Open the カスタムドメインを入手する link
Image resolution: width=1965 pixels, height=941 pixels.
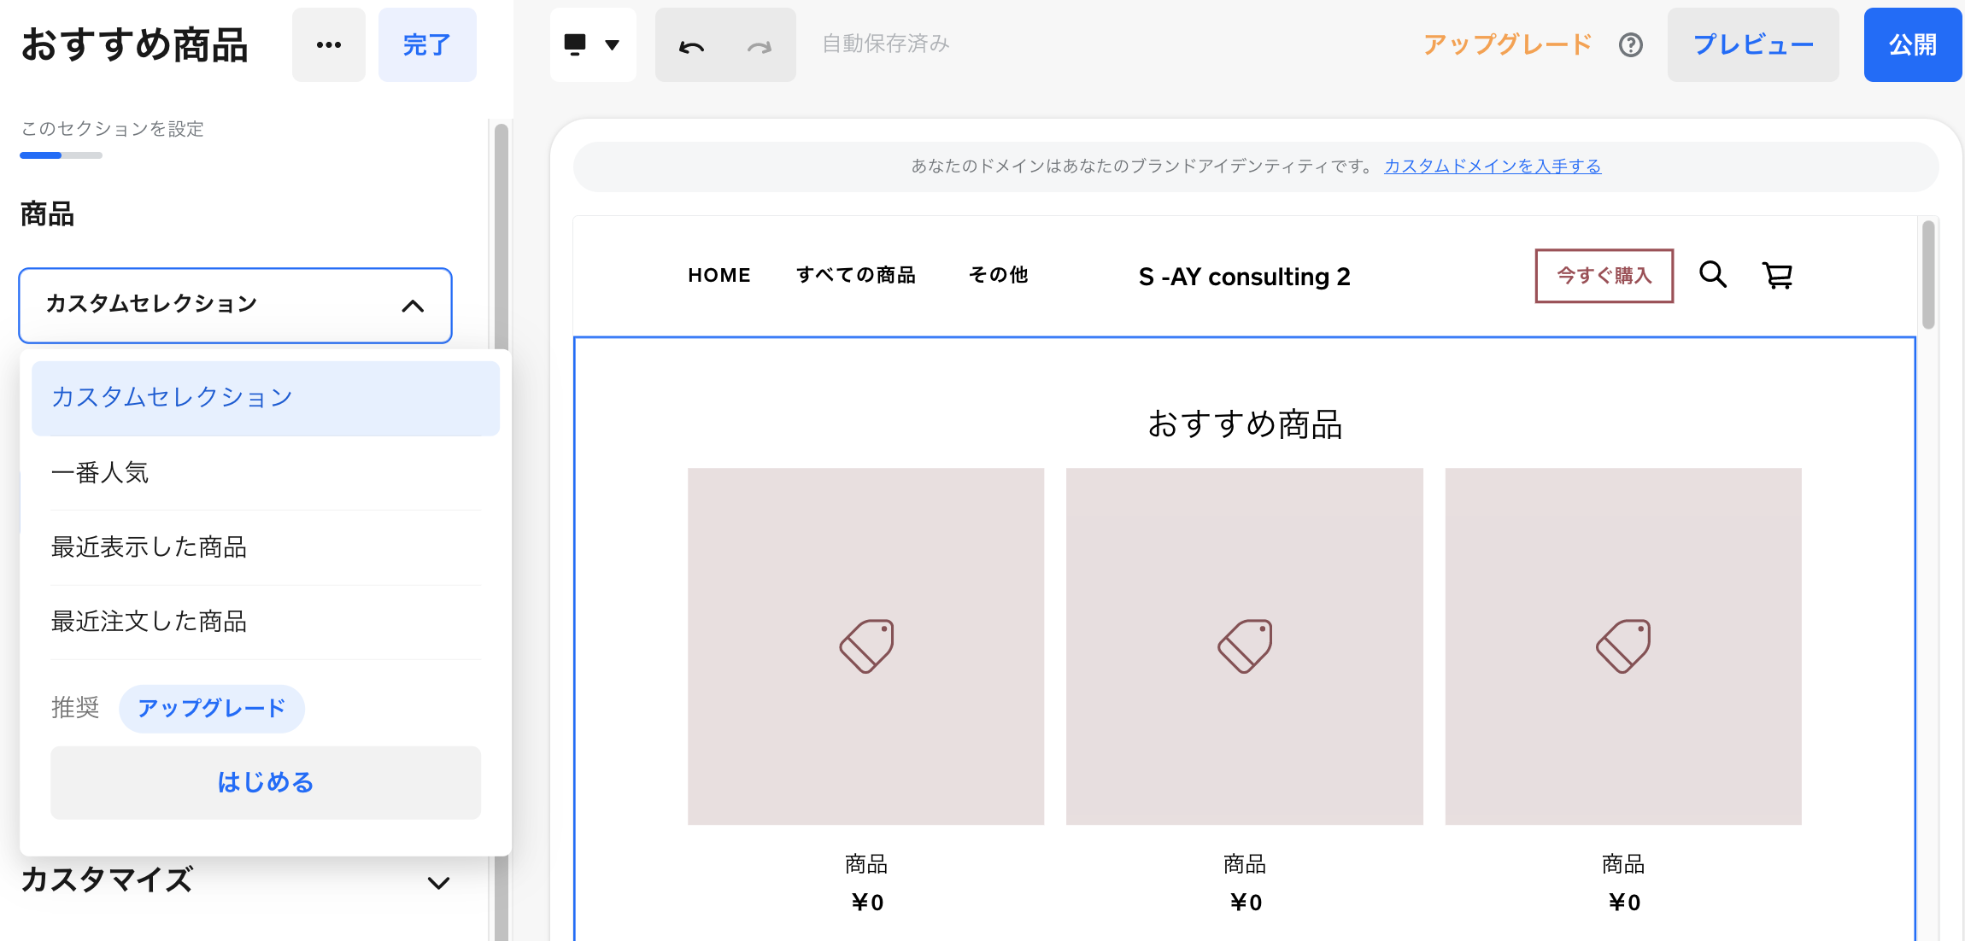click(x=1492, y=166)
